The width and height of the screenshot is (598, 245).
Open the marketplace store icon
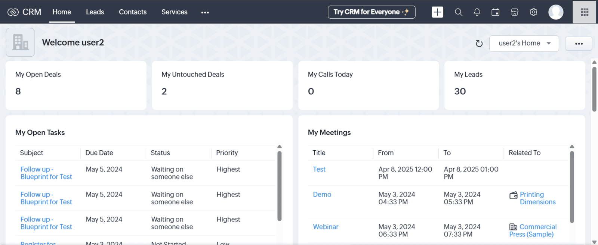click(515, 12)
